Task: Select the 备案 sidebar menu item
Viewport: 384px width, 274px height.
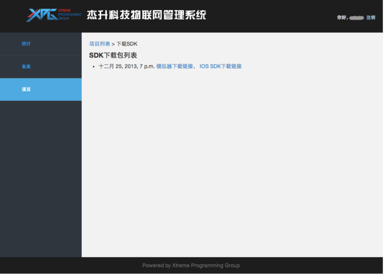Action: (x=26, y=67)
